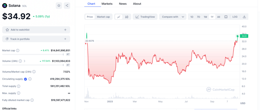Click Track in portfolio button

(36, 39)
